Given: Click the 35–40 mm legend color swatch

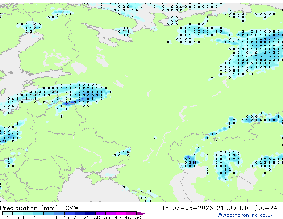Looking at the screenshot, I should 111,213.
